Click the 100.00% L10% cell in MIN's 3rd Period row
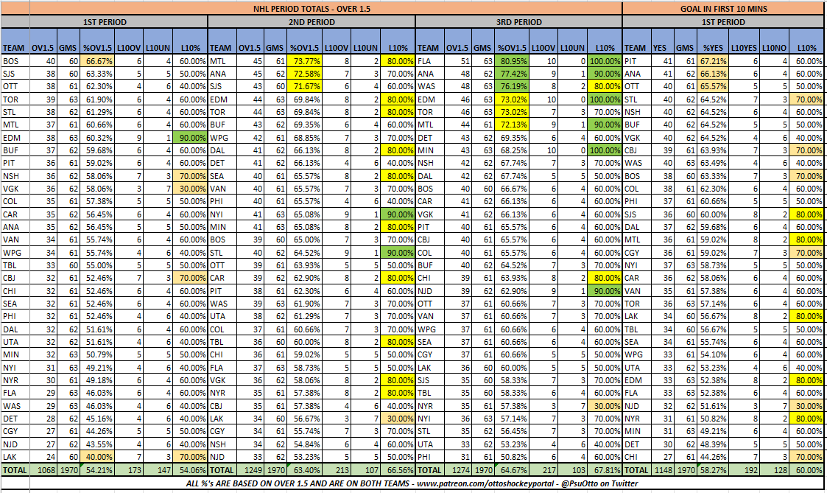 pos(605,150)
